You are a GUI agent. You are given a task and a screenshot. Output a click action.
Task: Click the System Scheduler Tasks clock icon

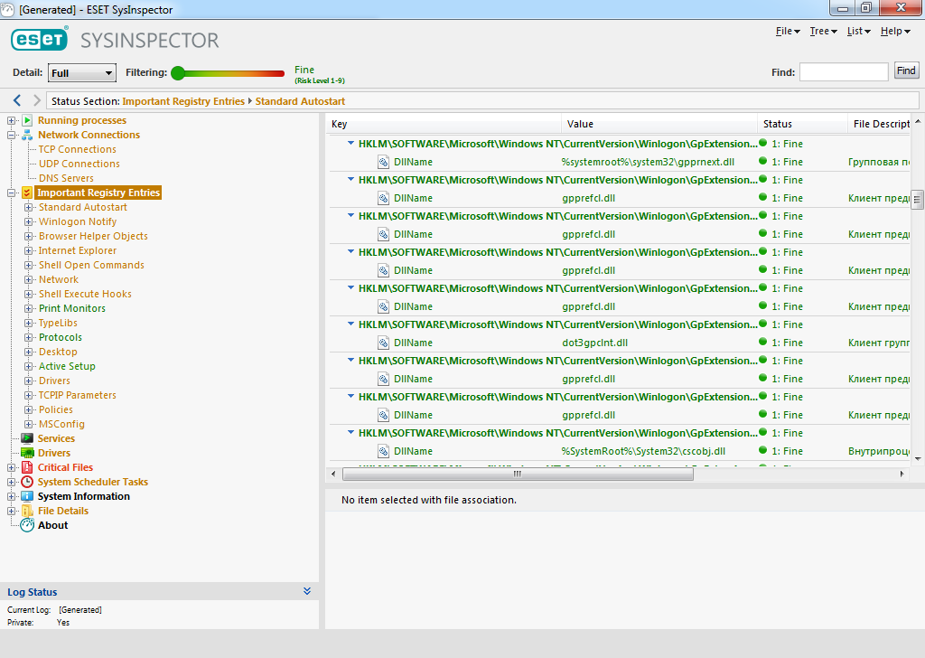(x=27, y=482)
